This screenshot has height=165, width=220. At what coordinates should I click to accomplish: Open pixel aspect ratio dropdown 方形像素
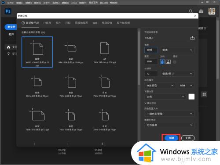169,125
